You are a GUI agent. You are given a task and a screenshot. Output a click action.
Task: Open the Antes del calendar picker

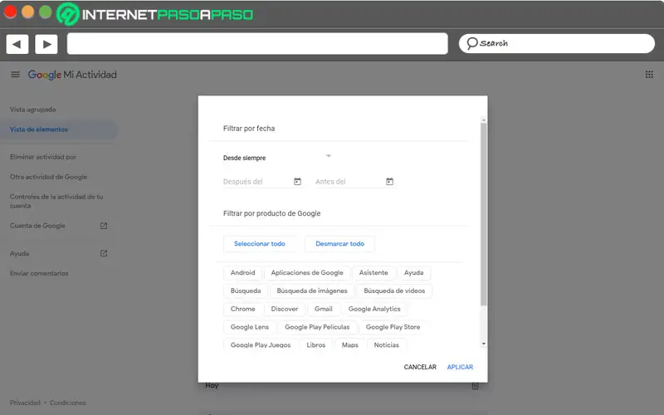(389, 181)
